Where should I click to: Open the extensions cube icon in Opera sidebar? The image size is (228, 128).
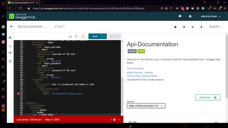point(3,89)
